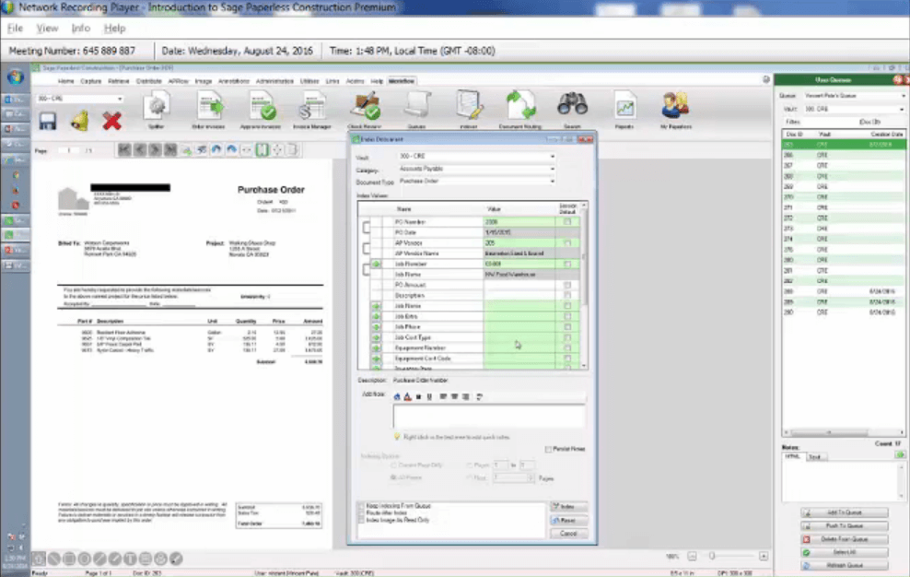
Task: Check Keep Indexing From Queue option
Action: (x=361, y=506)
